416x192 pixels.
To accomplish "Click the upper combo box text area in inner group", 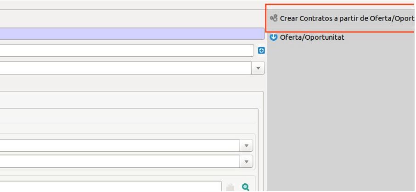I will click(x=119, y=145).
